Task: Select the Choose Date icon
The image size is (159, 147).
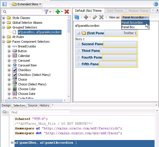Action: [x=15, y=94]
